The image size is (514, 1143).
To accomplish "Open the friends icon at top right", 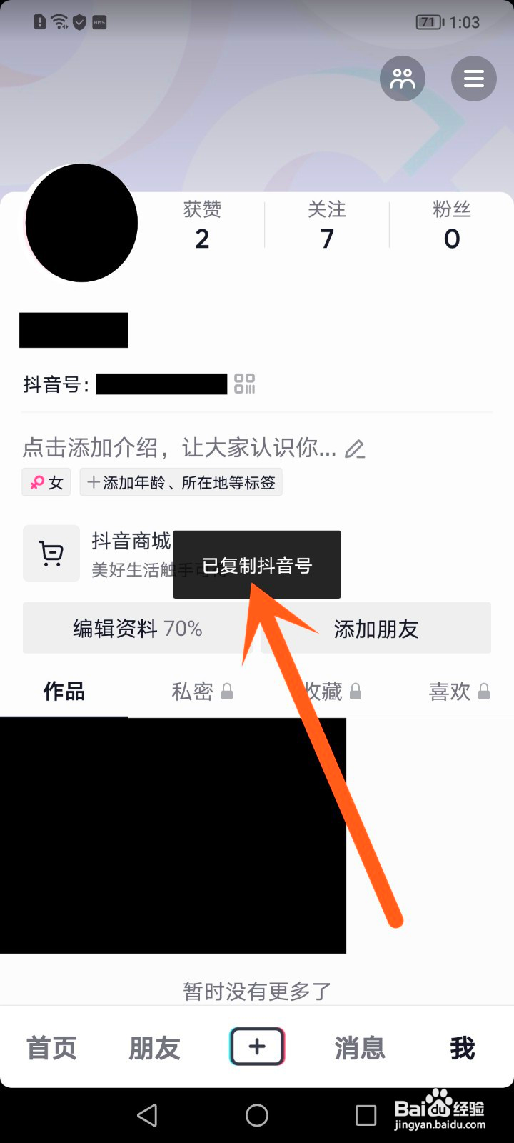I will [403, 79].
